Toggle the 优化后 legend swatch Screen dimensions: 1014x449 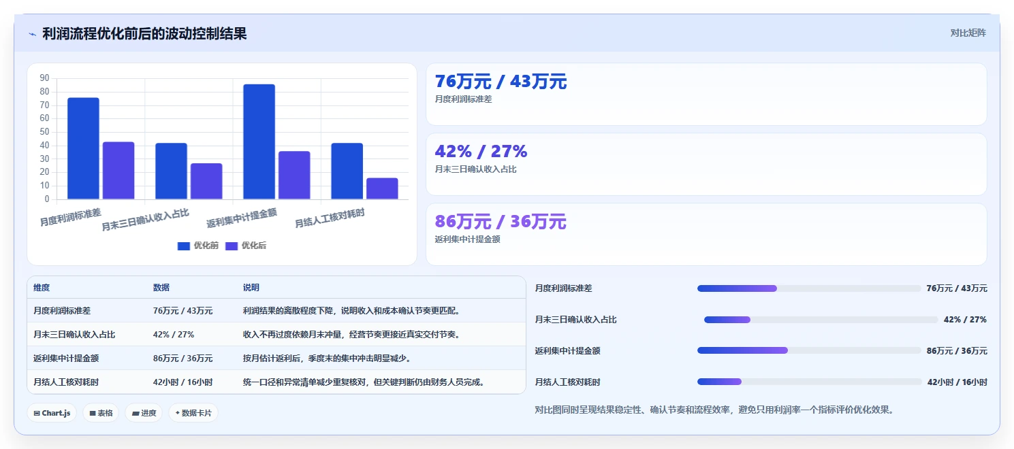pos(232,246)
